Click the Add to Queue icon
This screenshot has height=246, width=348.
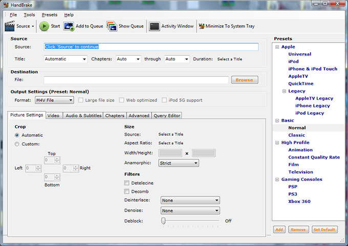click(x=69, y=26)
